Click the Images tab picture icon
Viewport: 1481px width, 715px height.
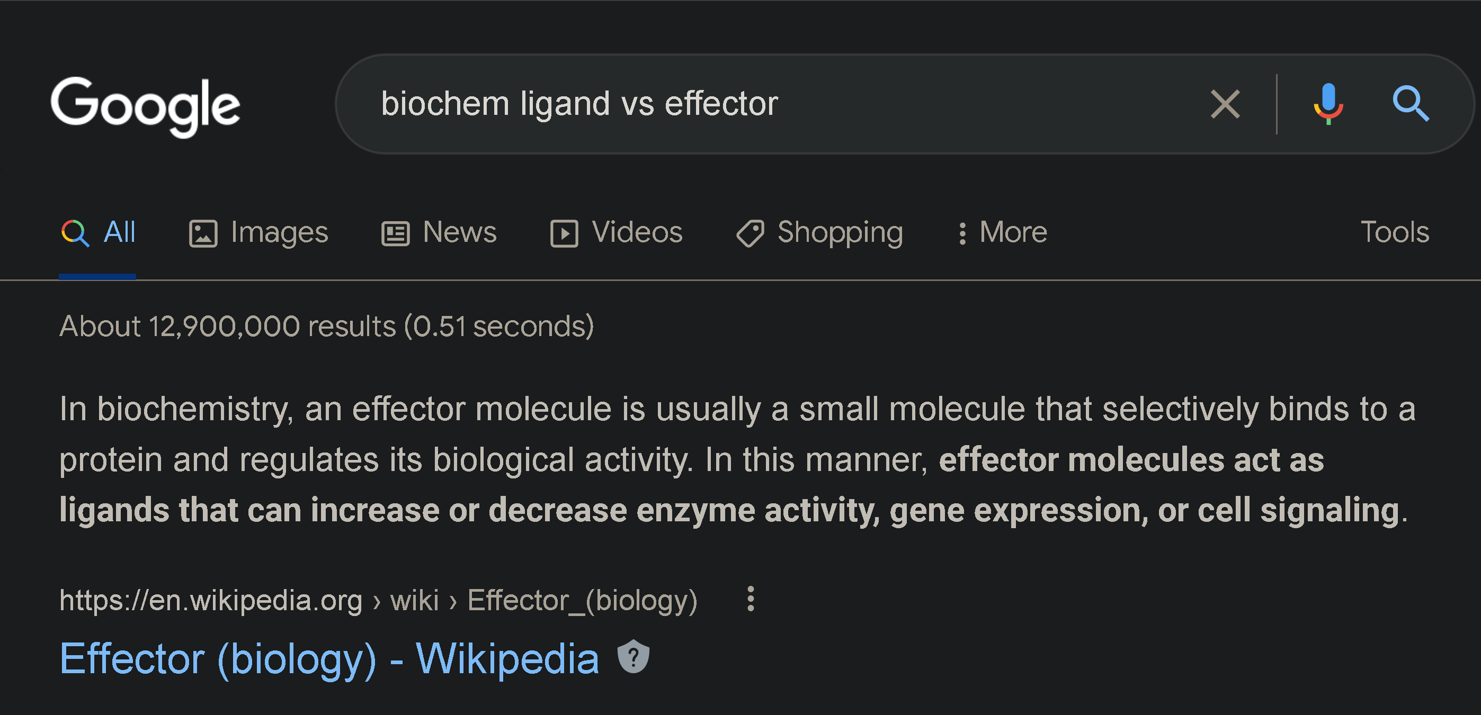[x=203, y=234]
